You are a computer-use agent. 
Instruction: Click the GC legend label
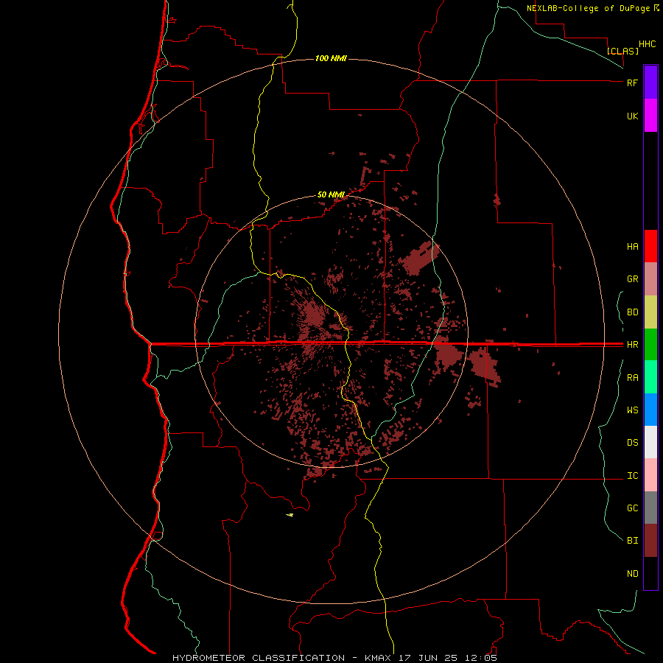632,508
